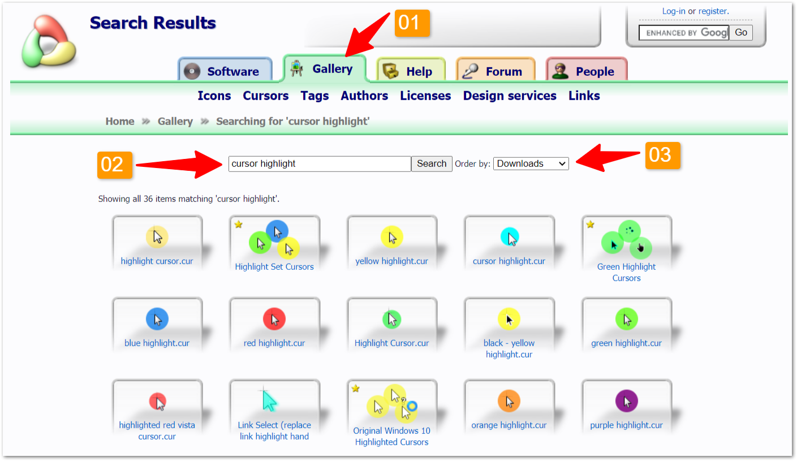Viewport: 797px width, 461px height.
Task: Open the Links submenu item
Action: [584, 96]
